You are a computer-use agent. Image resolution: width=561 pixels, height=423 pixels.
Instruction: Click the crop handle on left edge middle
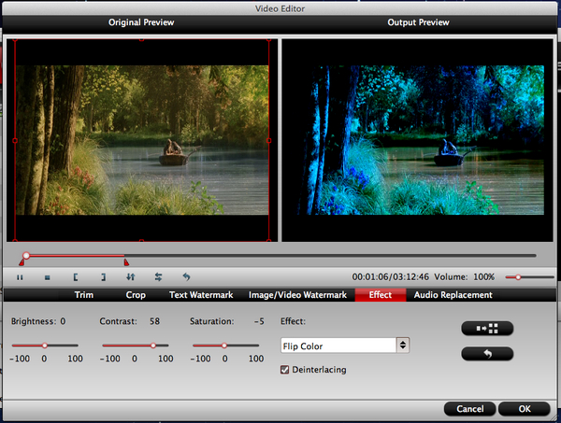[15, 140]
